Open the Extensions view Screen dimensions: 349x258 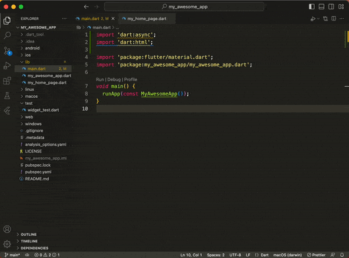pyautogui.click(x=7, y=80)
